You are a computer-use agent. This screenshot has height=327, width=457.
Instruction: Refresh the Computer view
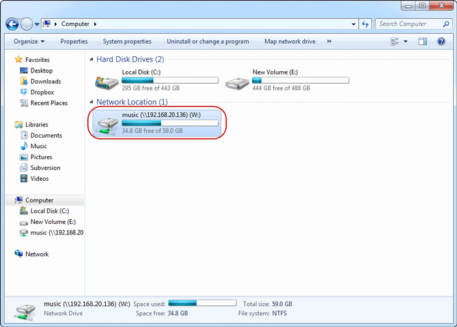click(x=365, y=24)
